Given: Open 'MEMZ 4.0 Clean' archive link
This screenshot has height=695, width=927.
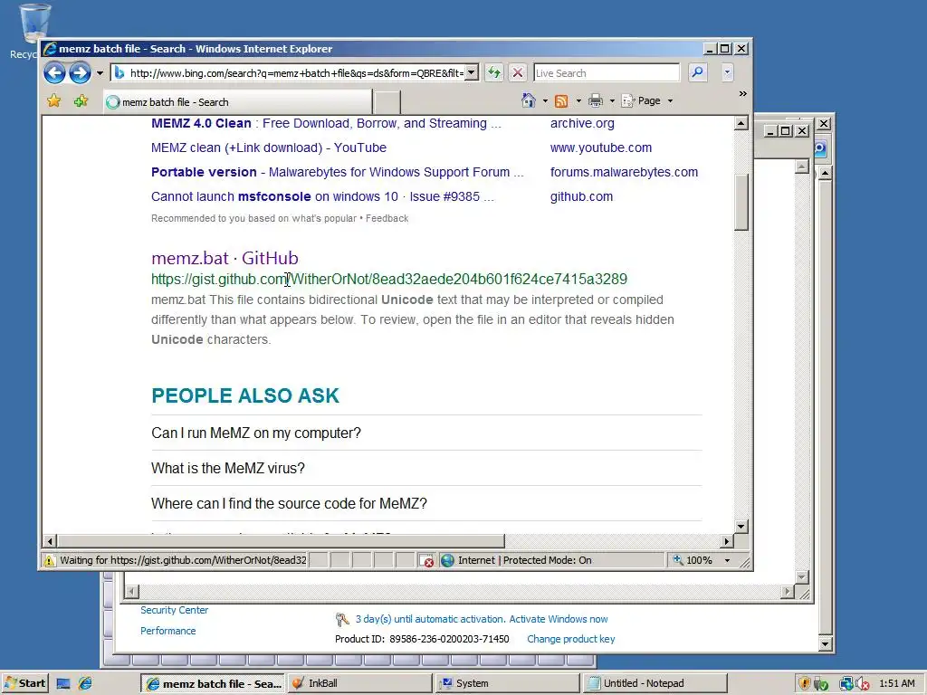Looking at the screenshot, I should (326, 123).
